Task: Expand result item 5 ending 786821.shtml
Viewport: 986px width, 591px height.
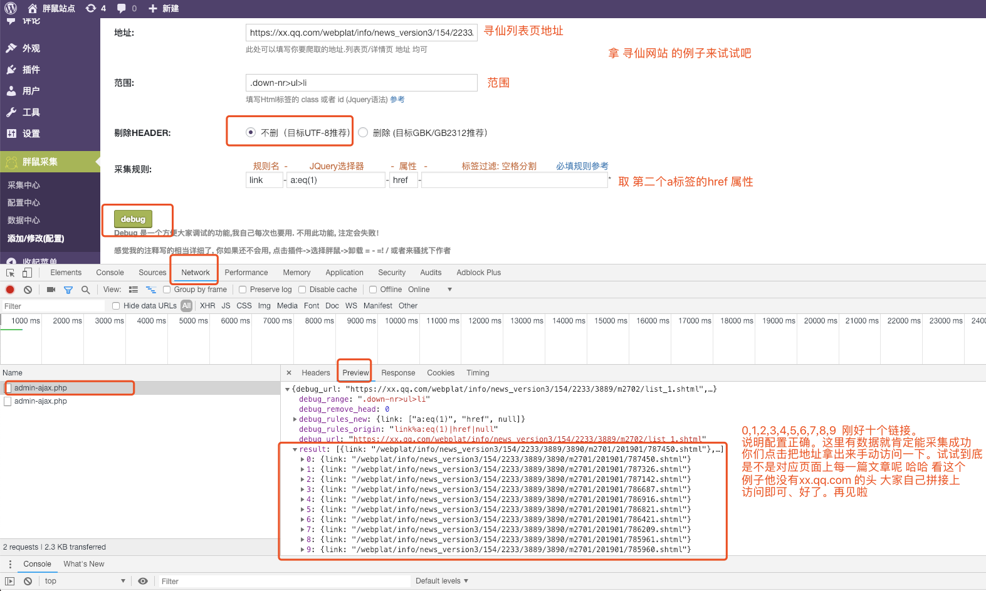Action: [x=302, y=510]
